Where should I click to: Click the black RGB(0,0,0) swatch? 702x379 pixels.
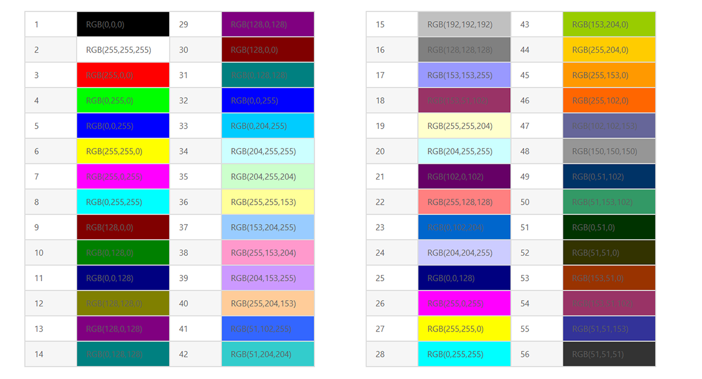click(x=123, y=25)
